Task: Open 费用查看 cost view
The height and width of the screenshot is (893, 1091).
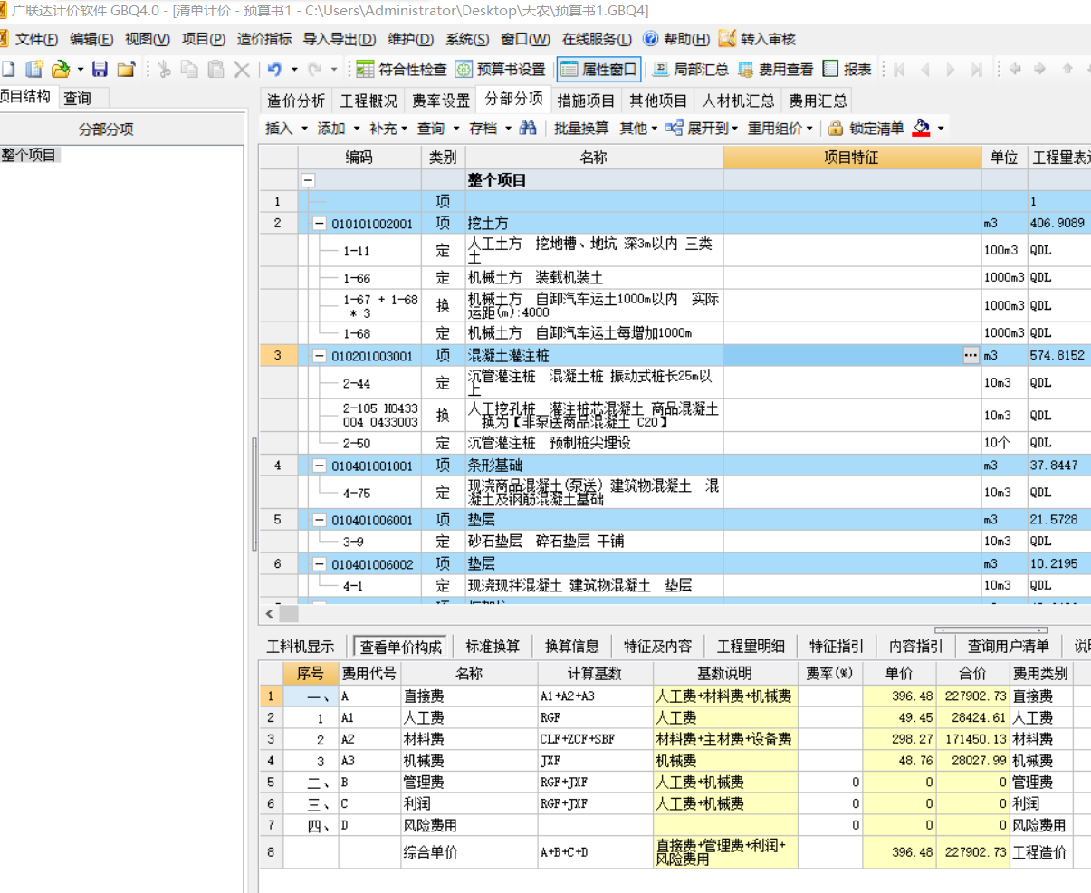Action: [775, 70]
